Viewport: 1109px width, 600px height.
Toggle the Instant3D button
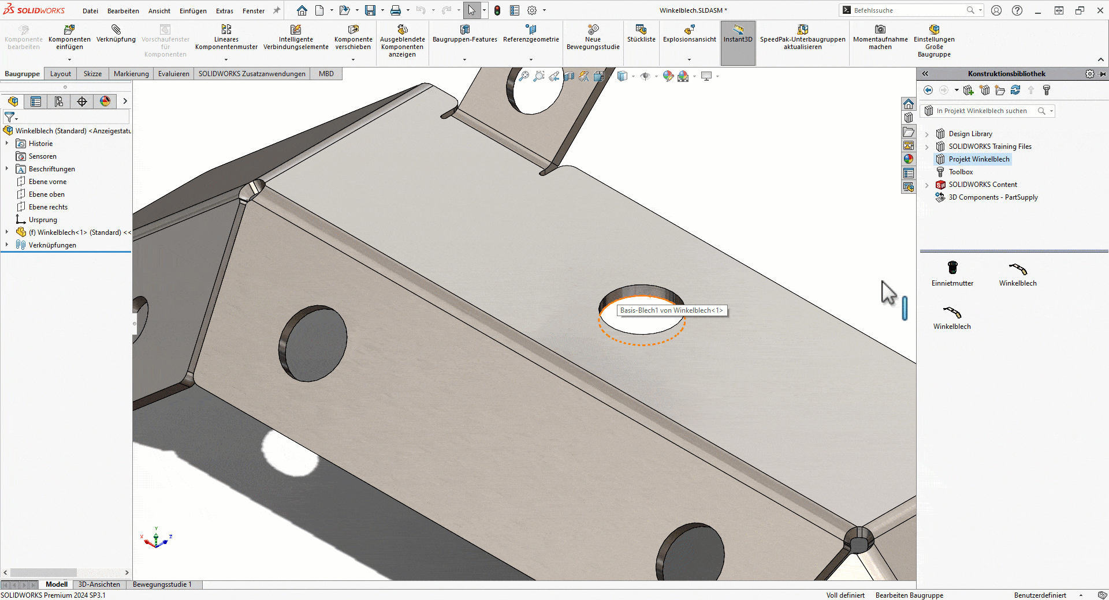(x=738, y=33)
